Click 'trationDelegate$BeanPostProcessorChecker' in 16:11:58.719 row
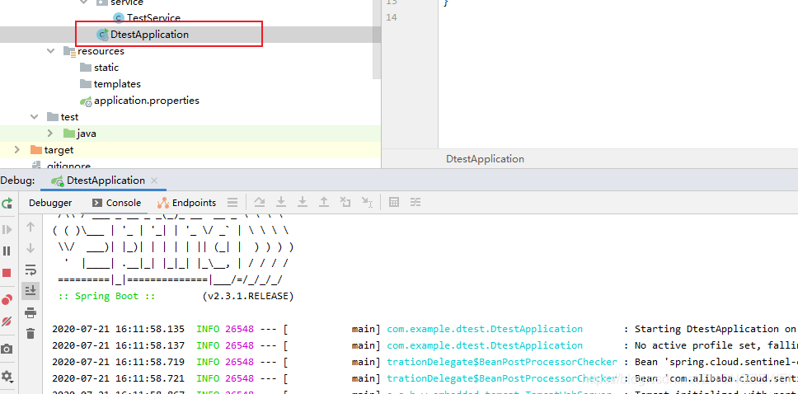The width and height of the screenshot is (798, 394). (x=502, y=362)
